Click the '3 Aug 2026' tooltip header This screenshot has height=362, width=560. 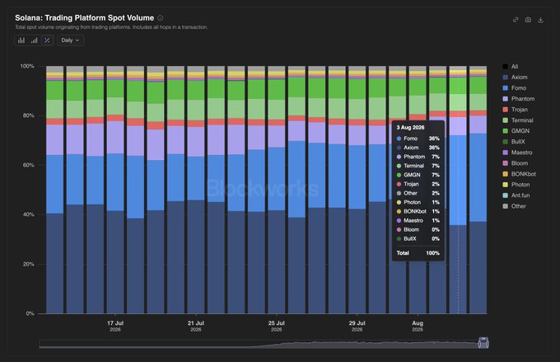[x=410, y=127]
